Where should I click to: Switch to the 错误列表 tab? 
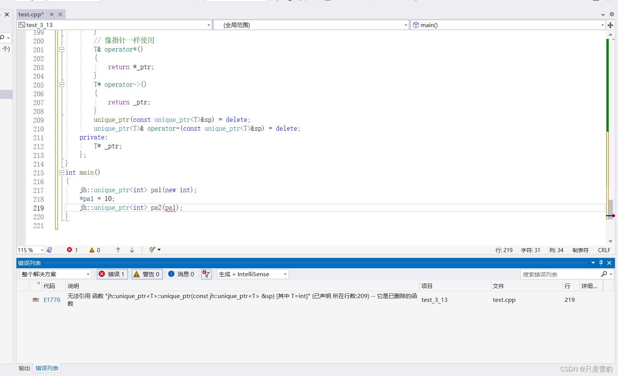(47, 368)
